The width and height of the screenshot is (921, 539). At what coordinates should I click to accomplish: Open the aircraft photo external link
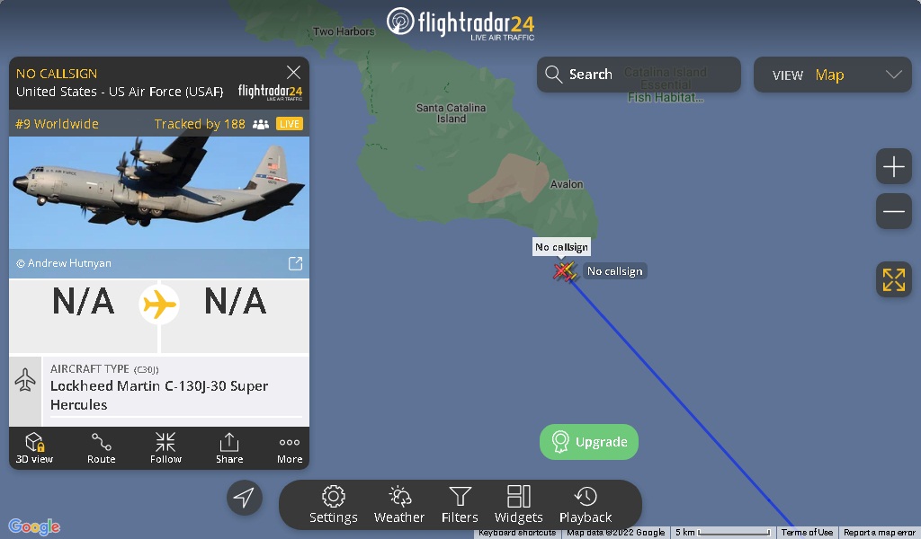coord(295,263)
